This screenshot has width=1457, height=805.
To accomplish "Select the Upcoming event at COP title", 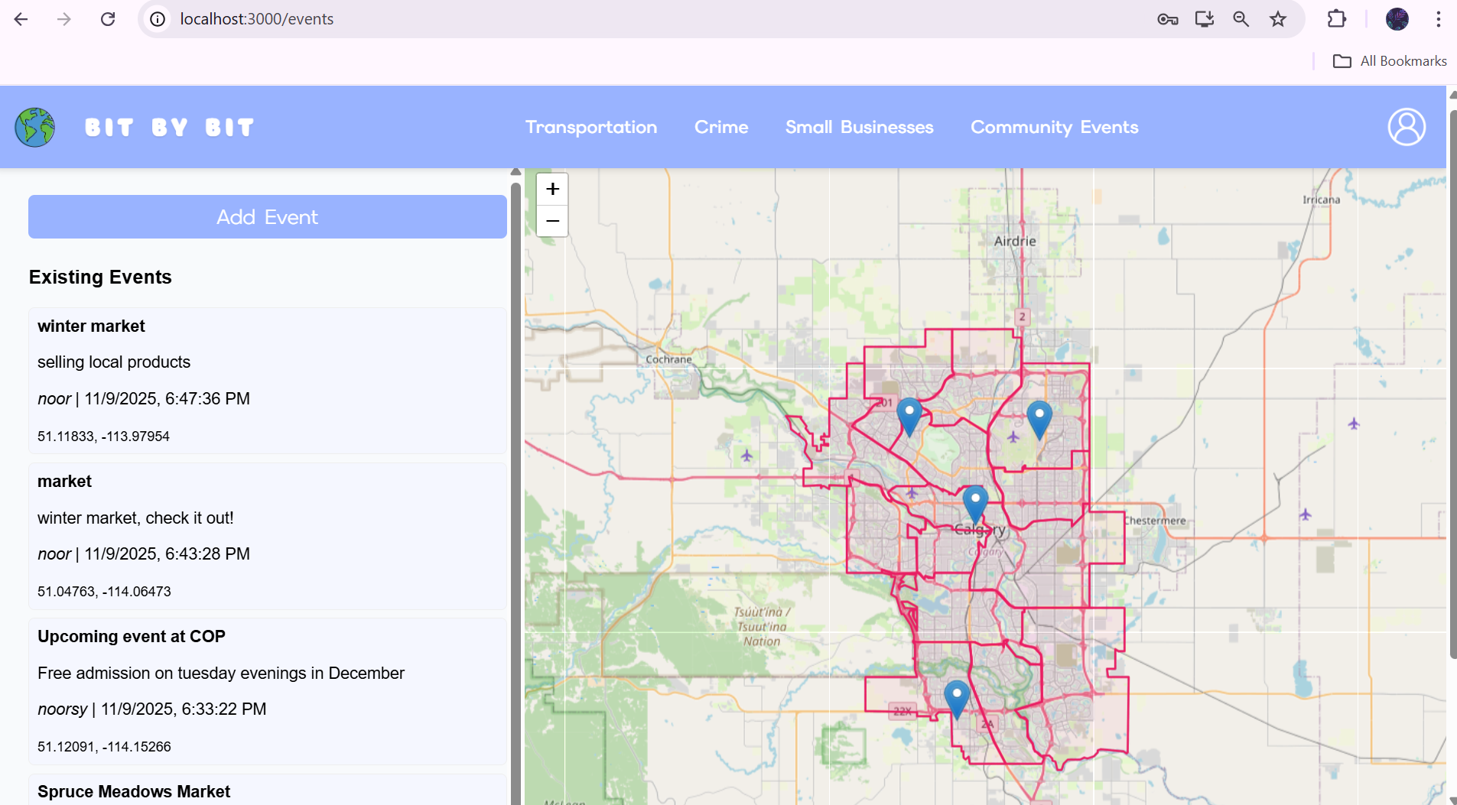I will [132, 637].
